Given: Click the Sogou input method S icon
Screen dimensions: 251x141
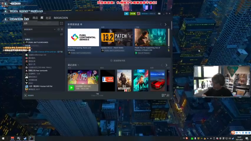Looking at the screenshot, I should 233,133.
